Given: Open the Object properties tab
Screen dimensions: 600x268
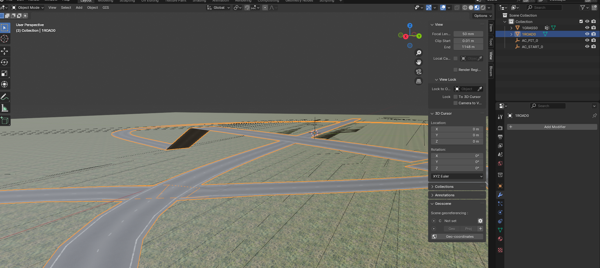Looking at the screenshot, I should [500, 186].
